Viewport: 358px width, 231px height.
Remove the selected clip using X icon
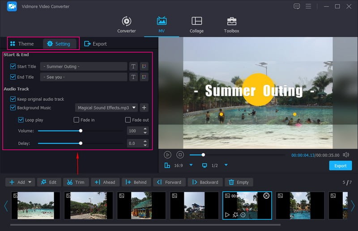[x=266, y=196]
